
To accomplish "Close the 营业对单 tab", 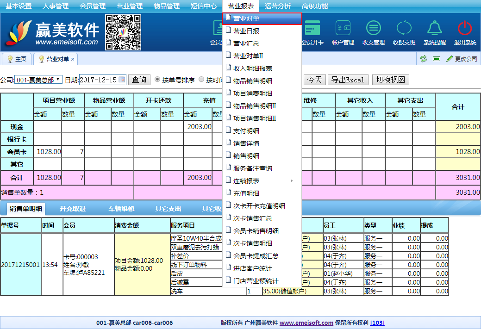I will point(73,59).
